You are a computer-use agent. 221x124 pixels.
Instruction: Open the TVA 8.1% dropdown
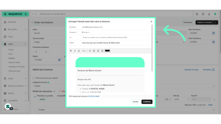(181, 100)
